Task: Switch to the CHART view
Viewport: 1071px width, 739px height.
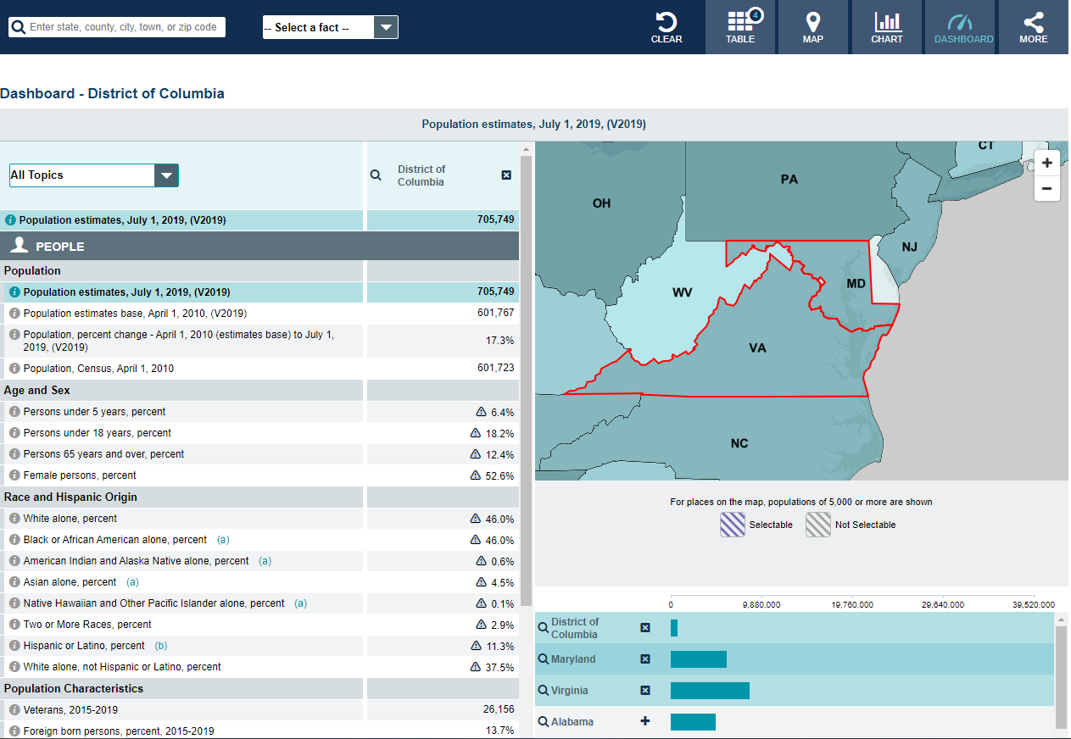Action: click(x=887, y=27)
